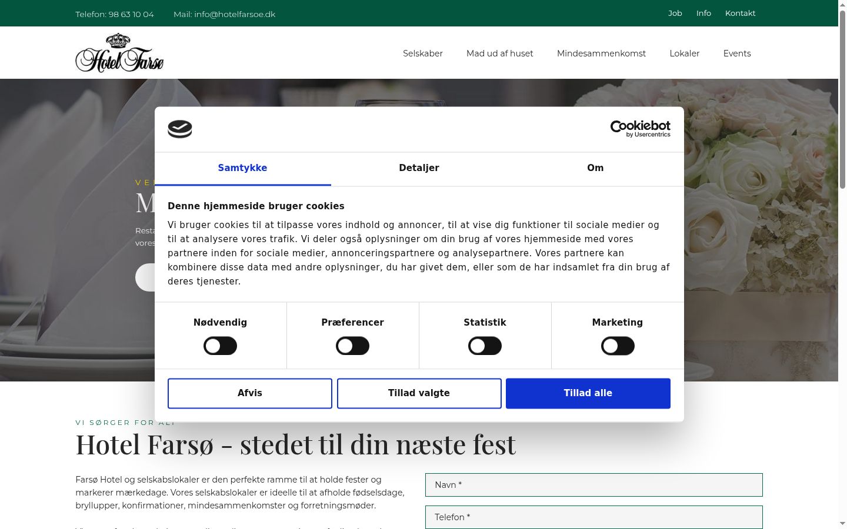Click the Afvis button
The width and height of the screenshot is (847, 529).
pos(250,393)
